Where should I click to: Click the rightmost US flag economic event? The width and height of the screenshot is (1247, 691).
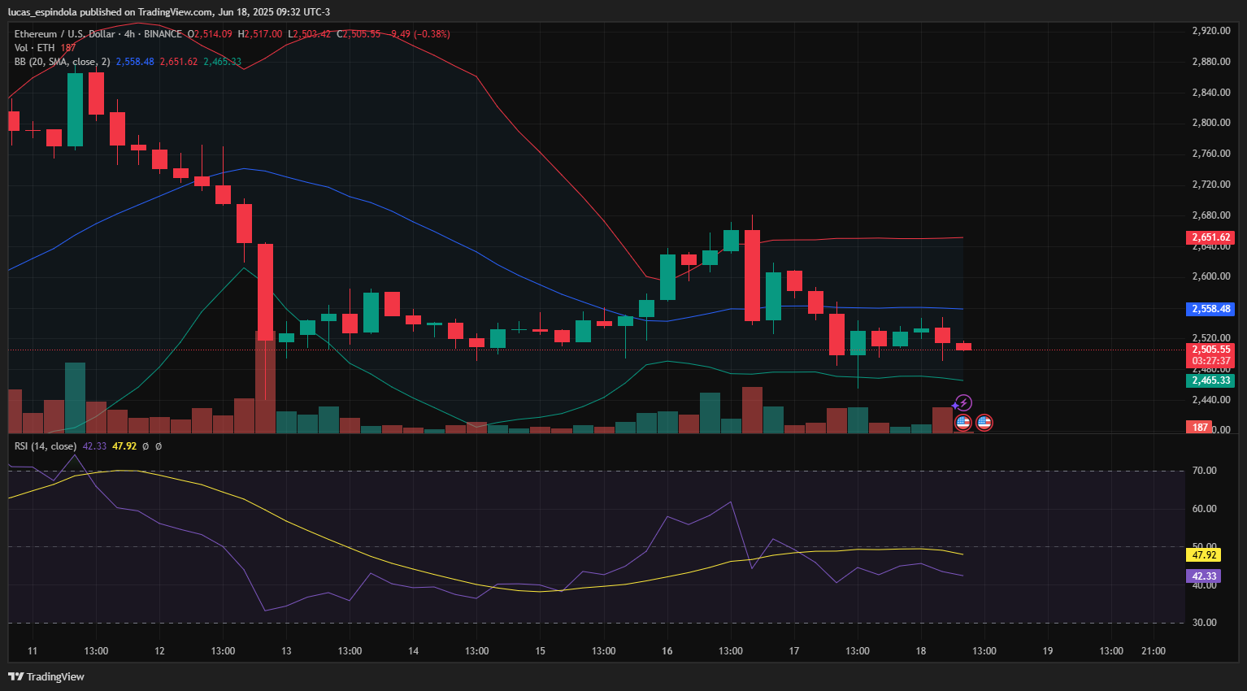tap(984, 422)
